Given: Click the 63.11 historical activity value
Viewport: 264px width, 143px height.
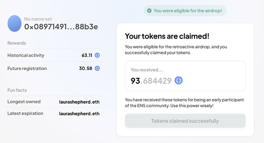Looking at the screenshot, I should click(87, 55).
